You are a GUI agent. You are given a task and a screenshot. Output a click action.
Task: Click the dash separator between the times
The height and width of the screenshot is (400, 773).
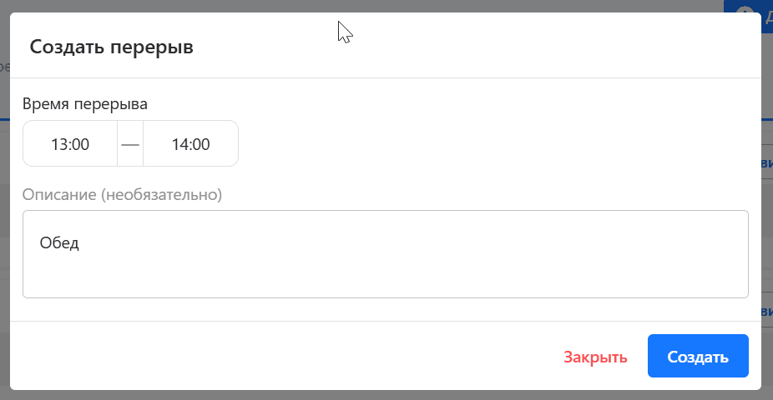[x=130, y=144]
